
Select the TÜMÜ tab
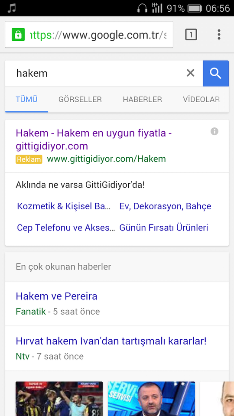click(x=26, y=100)
